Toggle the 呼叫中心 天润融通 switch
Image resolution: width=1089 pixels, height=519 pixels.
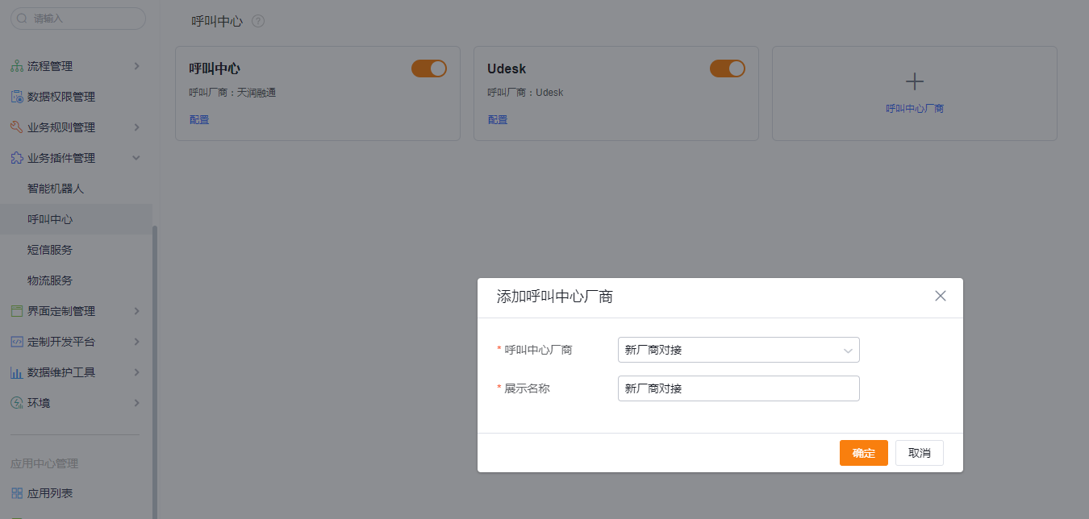point(429,69)
